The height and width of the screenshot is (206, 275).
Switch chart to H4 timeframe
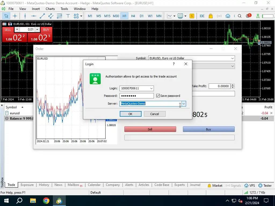tap(133, 16)
